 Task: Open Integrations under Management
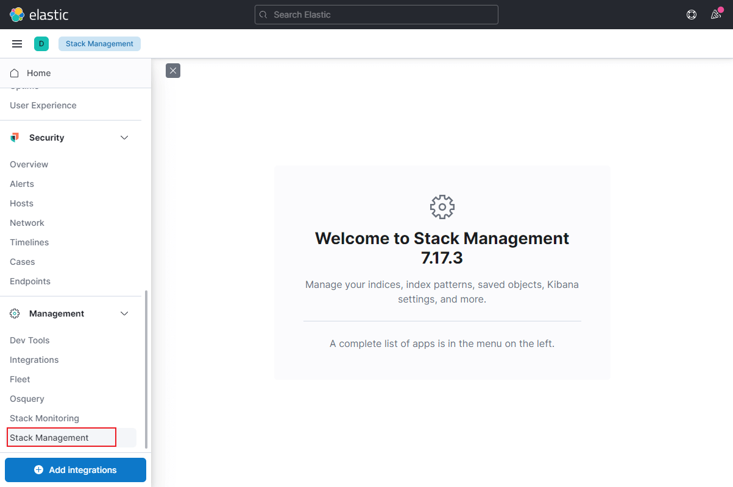point(34,360)
